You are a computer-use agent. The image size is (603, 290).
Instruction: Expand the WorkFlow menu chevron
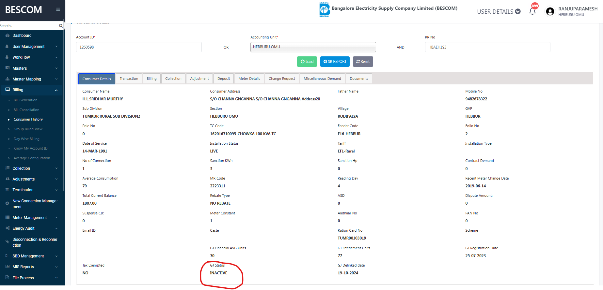[x=56, y=57]
